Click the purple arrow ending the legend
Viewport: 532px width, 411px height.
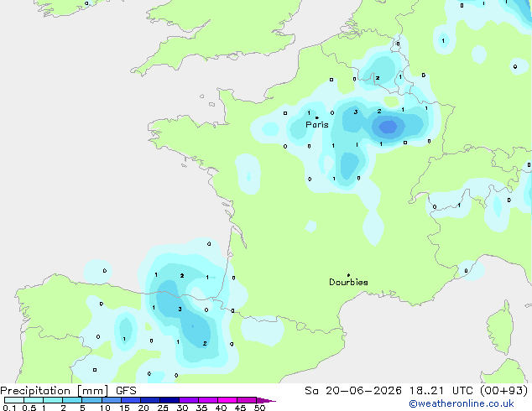[266, 400]
